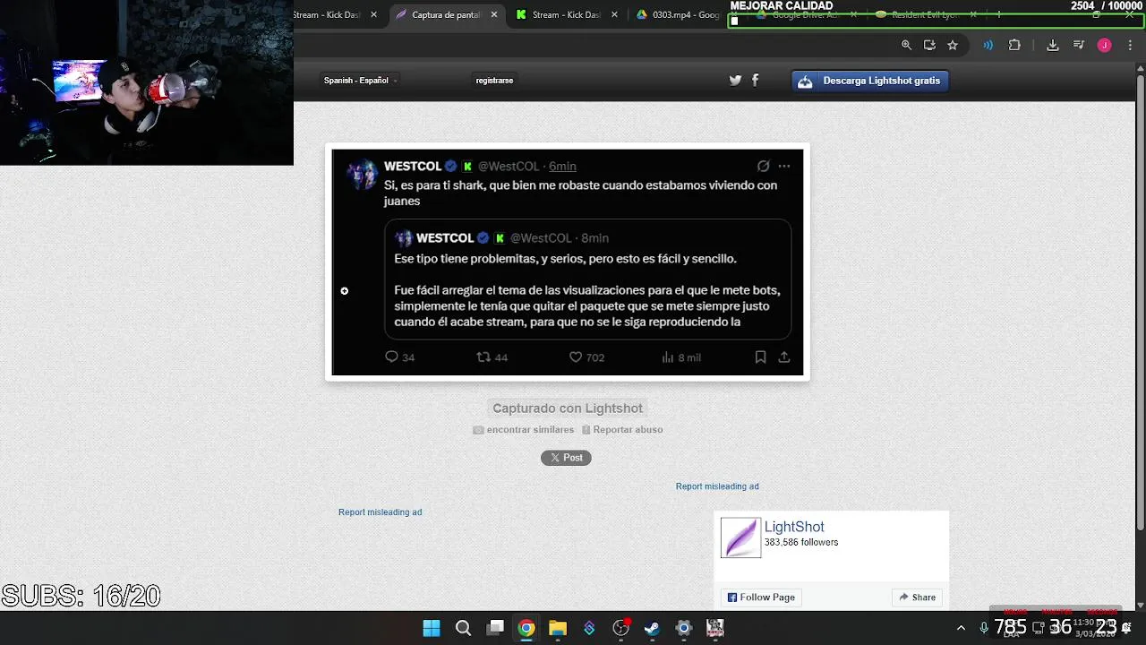Click the tweet's three-dot more icon
The height and width of the screenshot is (645, 1146).
point(784,166)
